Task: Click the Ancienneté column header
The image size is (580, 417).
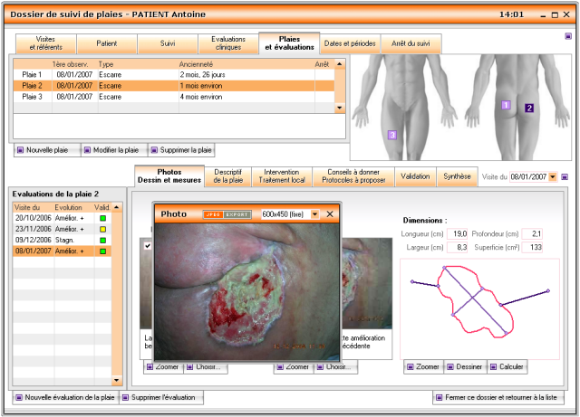Action: 246,64
